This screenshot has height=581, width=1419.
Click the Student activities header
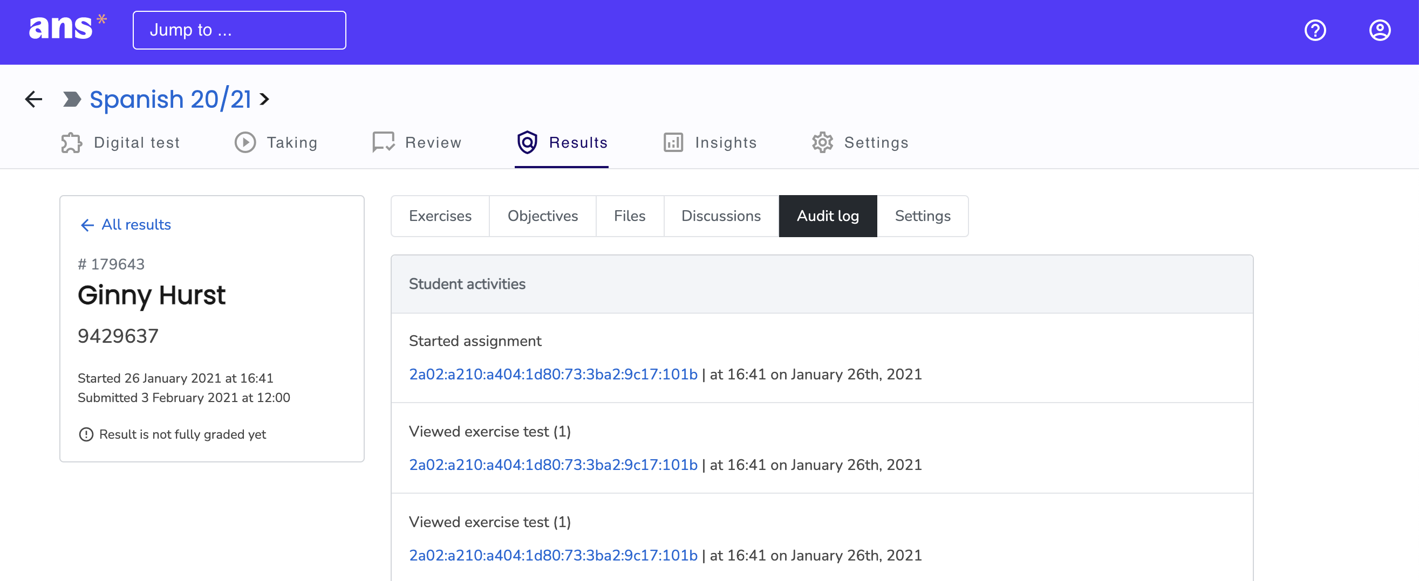[x=822, y=285]
